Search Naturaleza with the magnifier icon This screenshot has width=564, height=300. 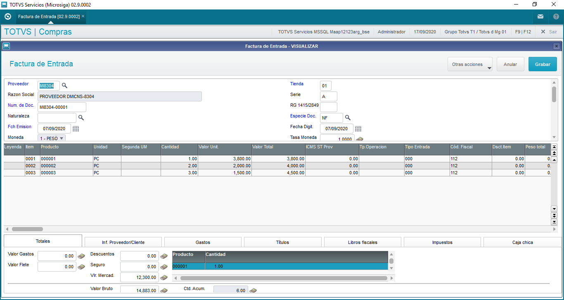click(x=81, y=118)
